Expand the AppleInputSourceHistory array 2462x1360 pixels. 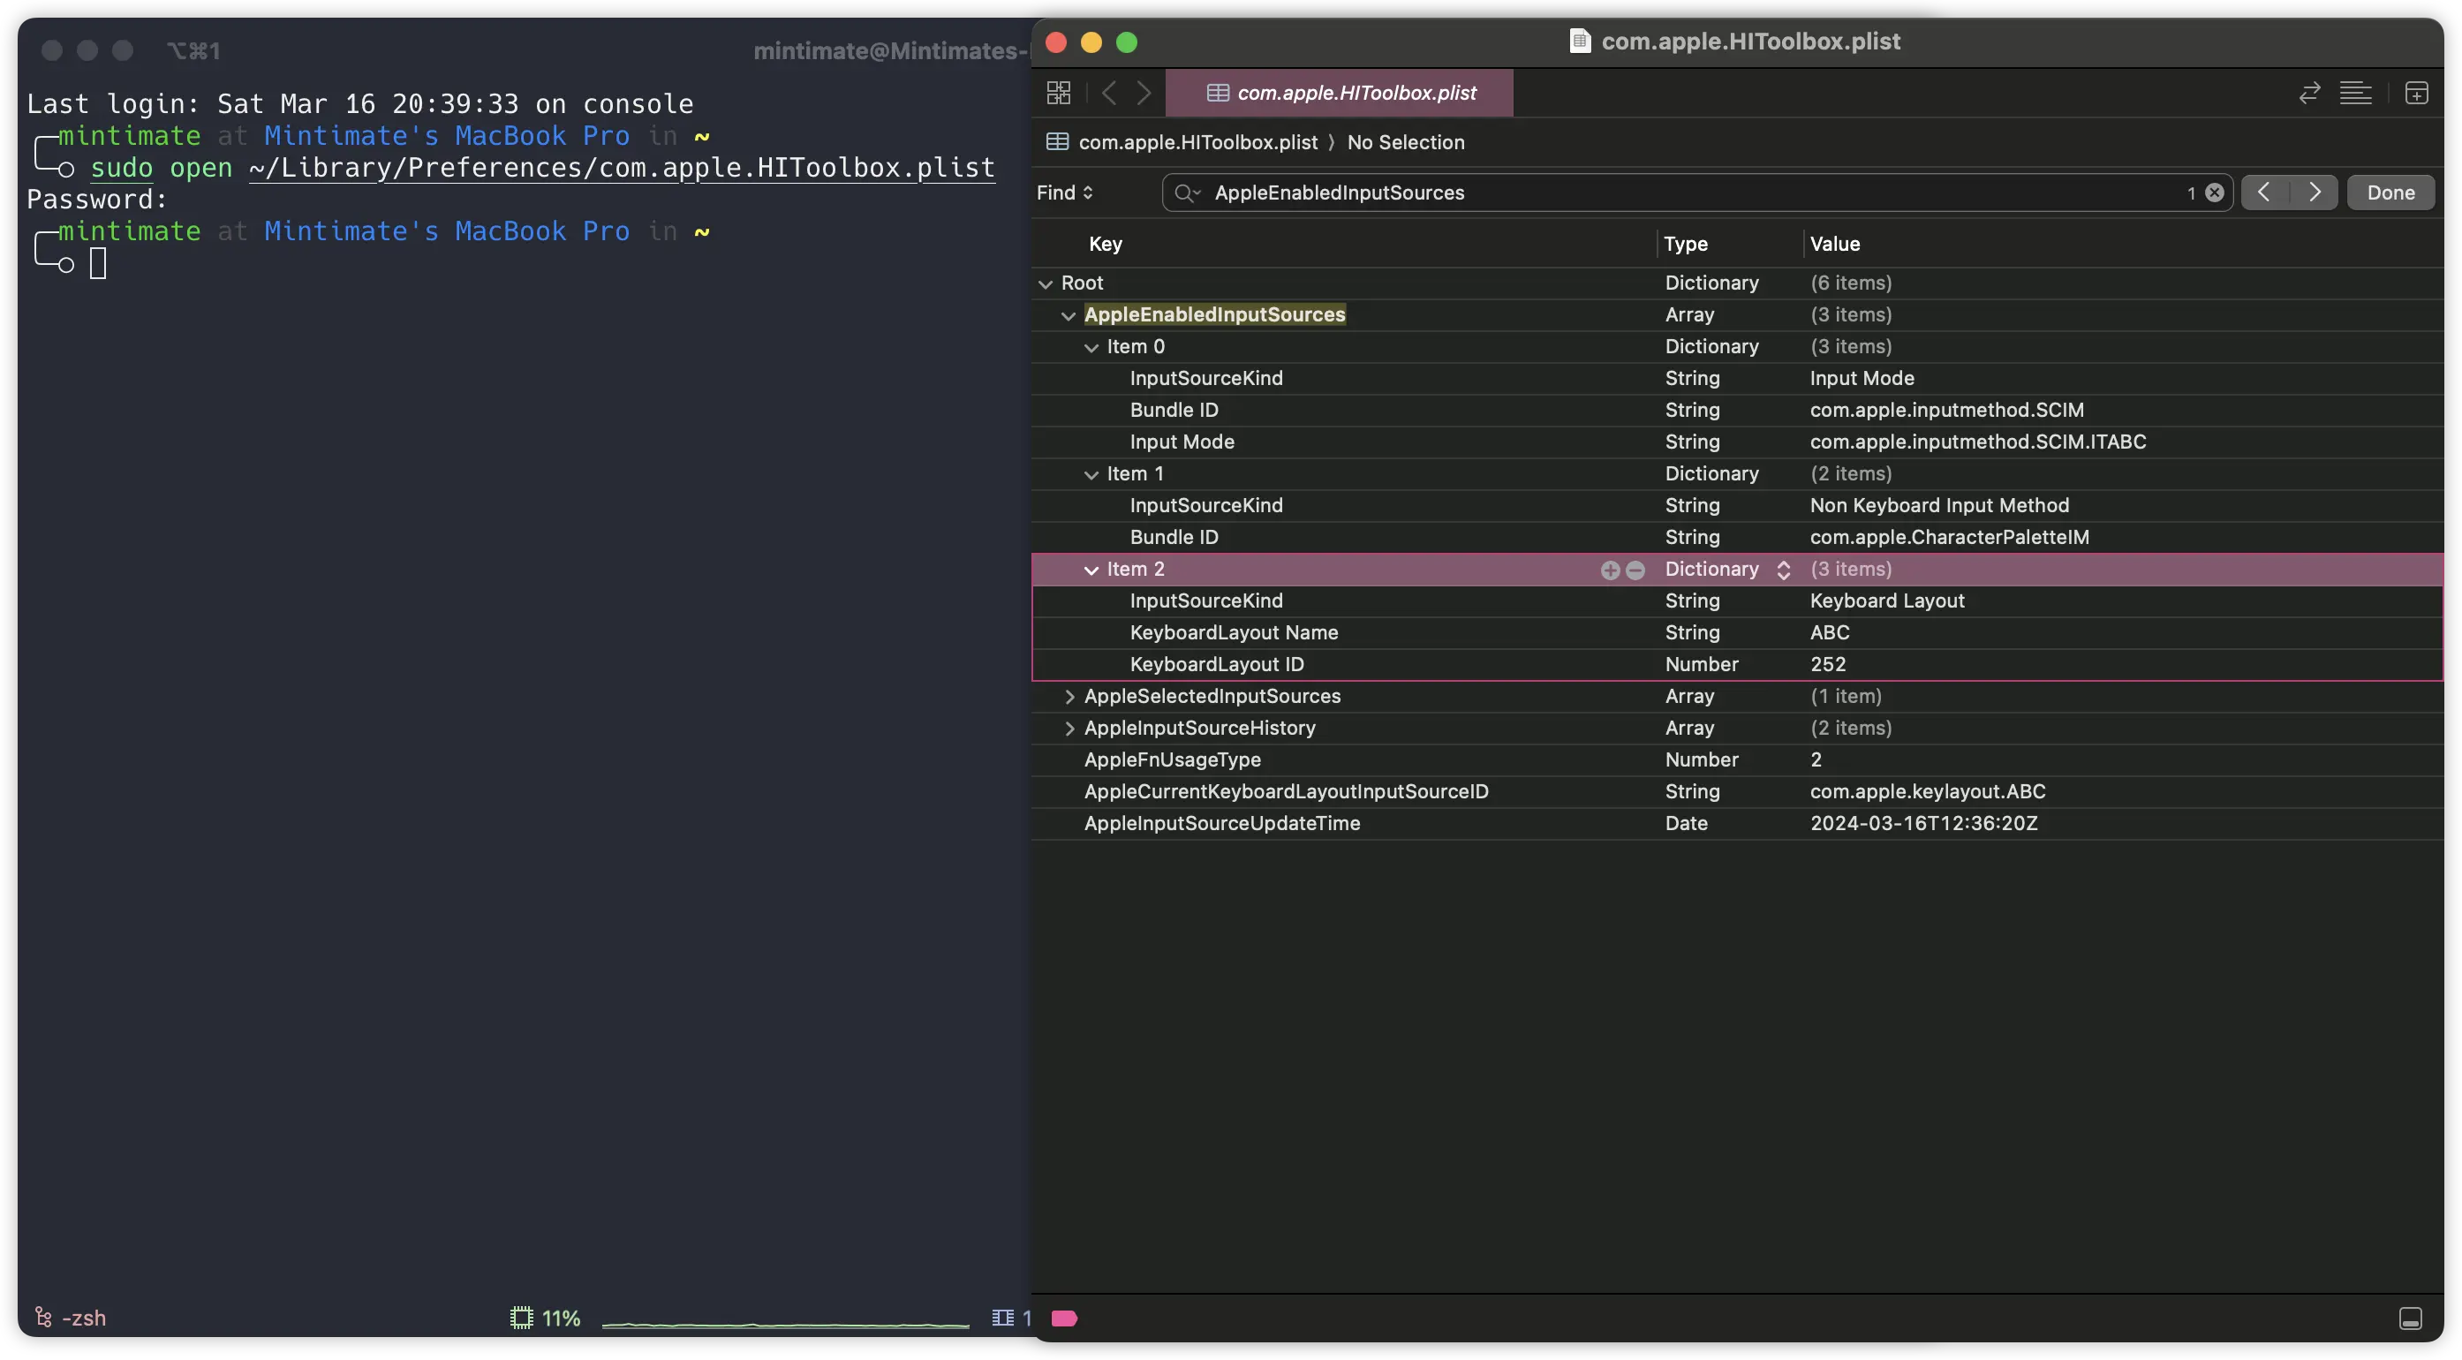1069,729
